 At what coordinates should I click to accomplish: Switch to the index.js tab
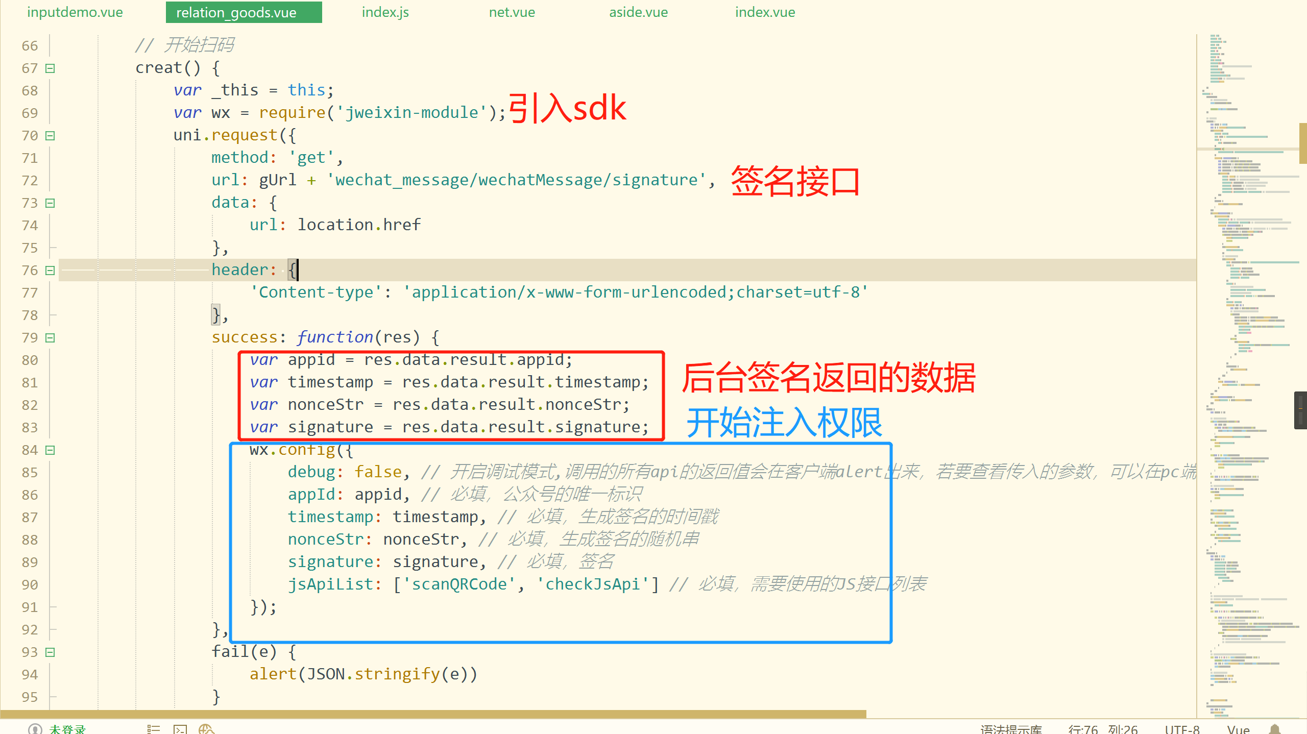(385, 12)
